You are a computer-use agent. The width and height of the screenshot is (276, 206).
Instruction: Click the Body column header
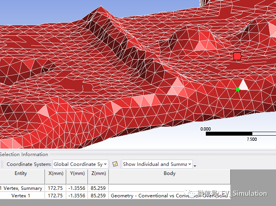pyautogui.click(x=170, y=177)
